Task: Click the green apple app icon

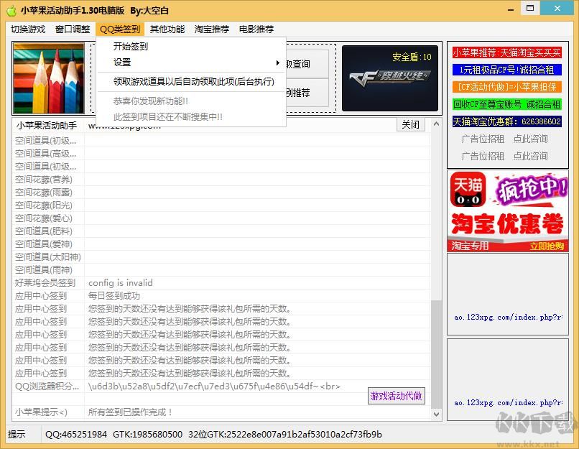Action: click(x=11, y=10)
